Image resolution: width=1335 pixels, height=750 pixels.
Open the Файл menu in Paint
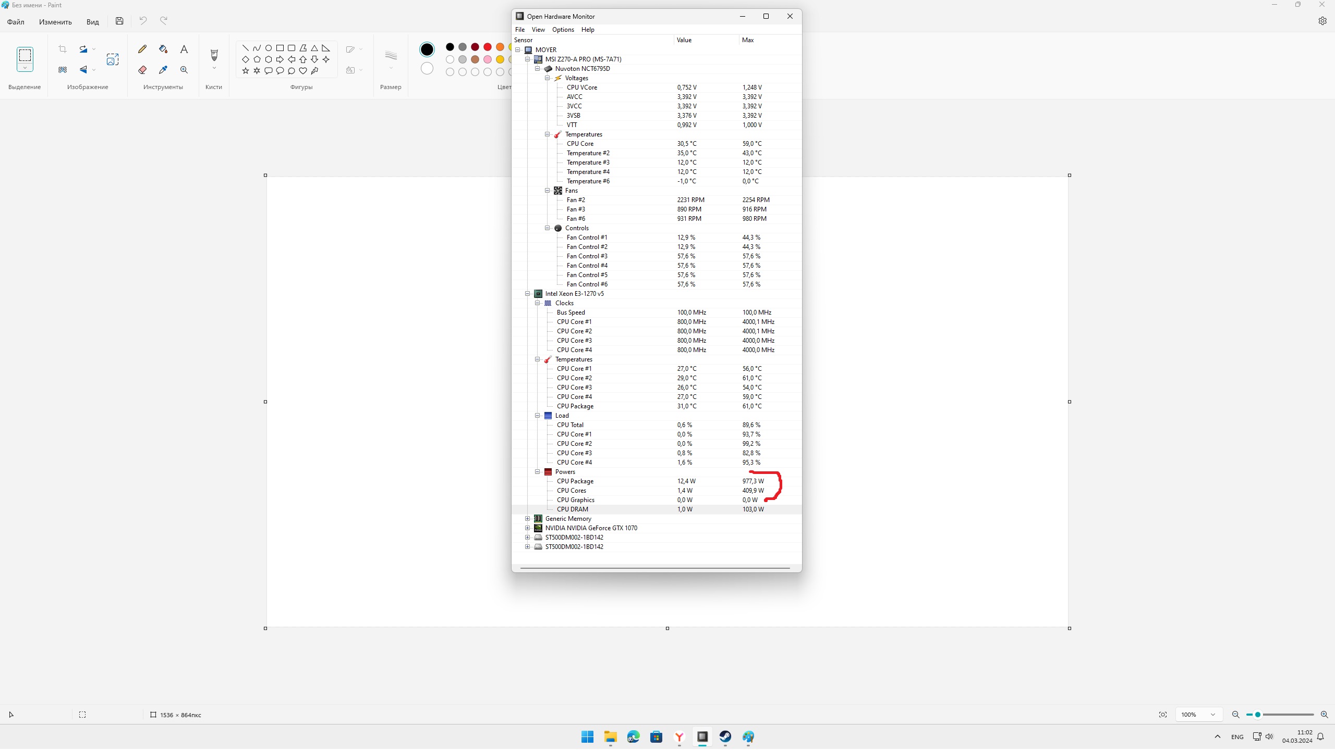pyautogui.click(x=16, y=22)
